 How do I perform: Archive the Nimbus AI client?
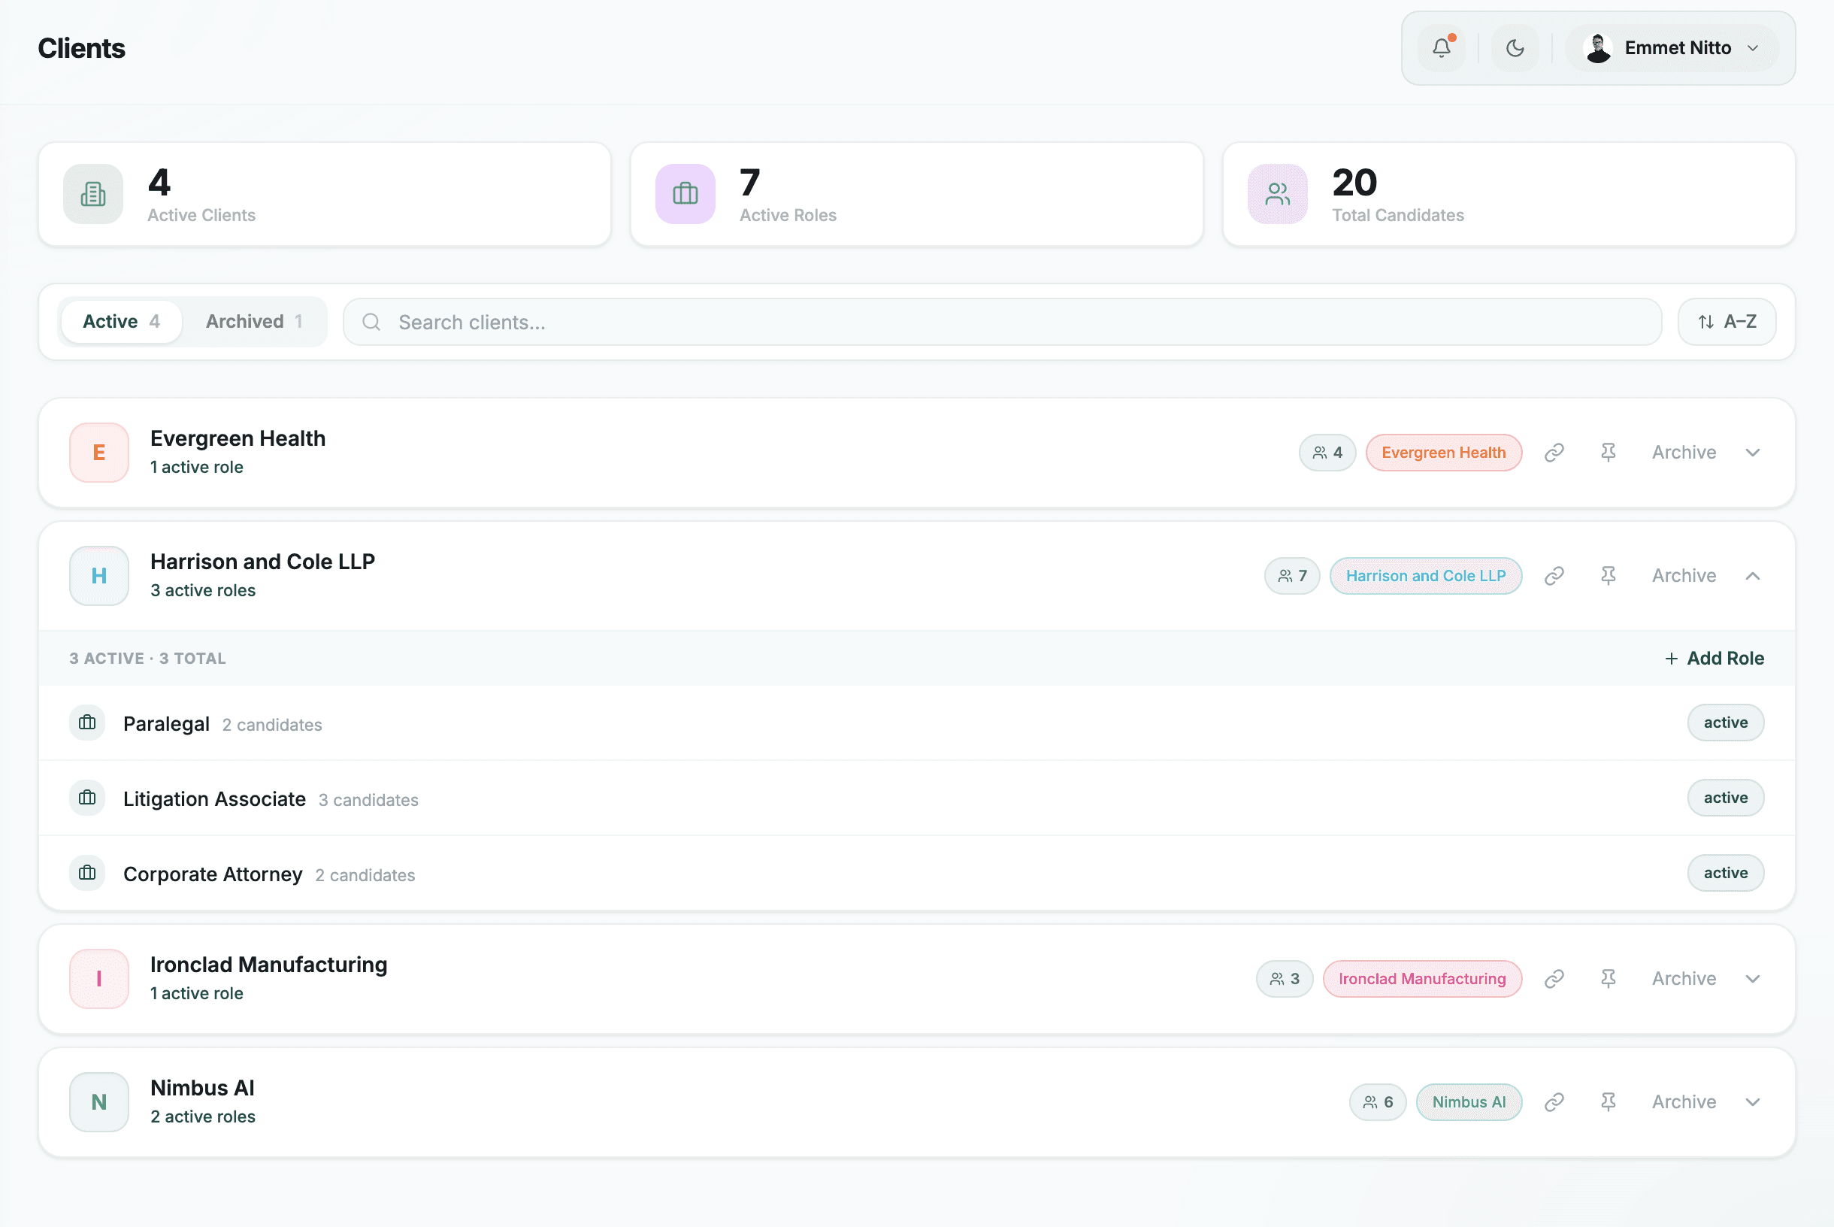[1684, 1101]
